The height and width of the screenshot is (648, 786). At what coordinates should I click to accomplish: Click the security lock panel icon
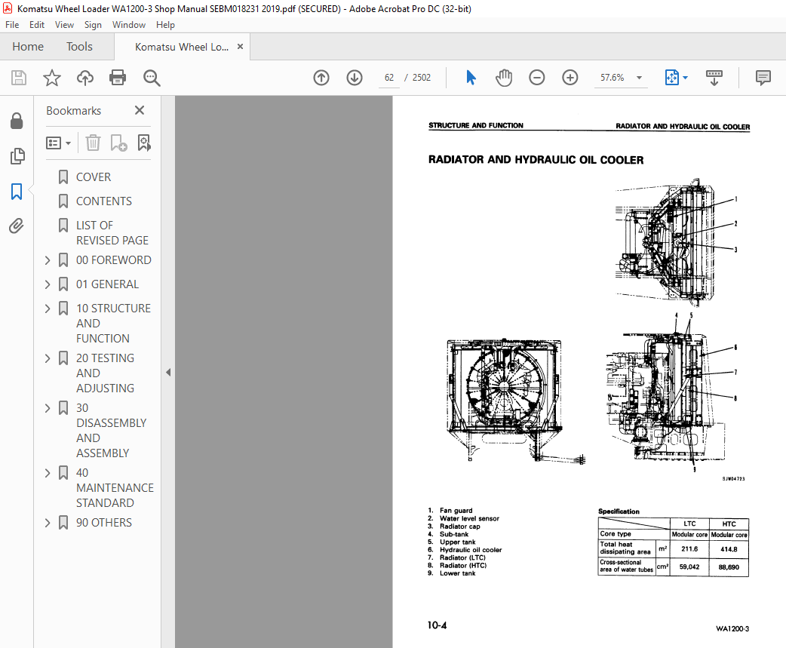[x=17, y=121]
